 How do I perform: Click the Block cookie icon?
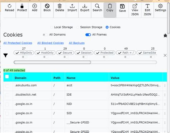(47, 6)
